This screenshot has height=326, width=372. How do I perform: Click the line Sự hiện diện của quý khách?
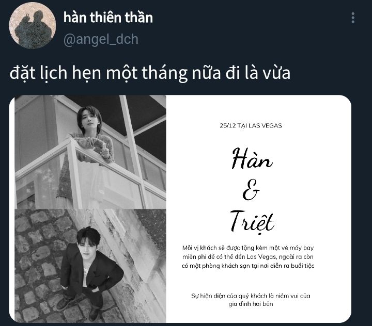[x=251, y=296]
